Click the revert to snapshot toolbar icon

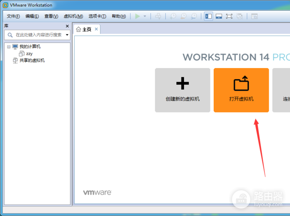pyautogui.click(x=184, y=16)
